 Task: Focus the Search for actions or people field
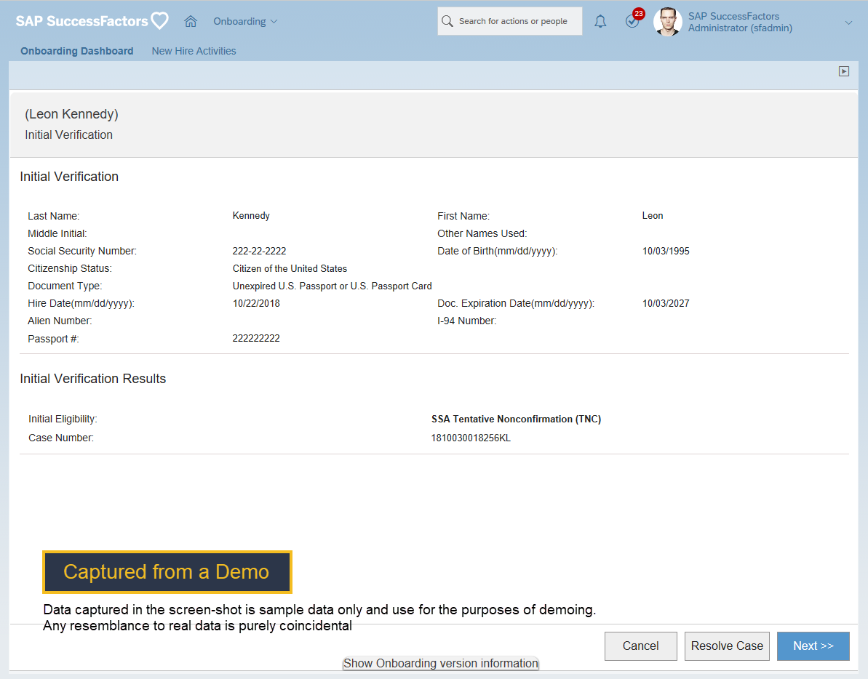click(x=510, y=21)
